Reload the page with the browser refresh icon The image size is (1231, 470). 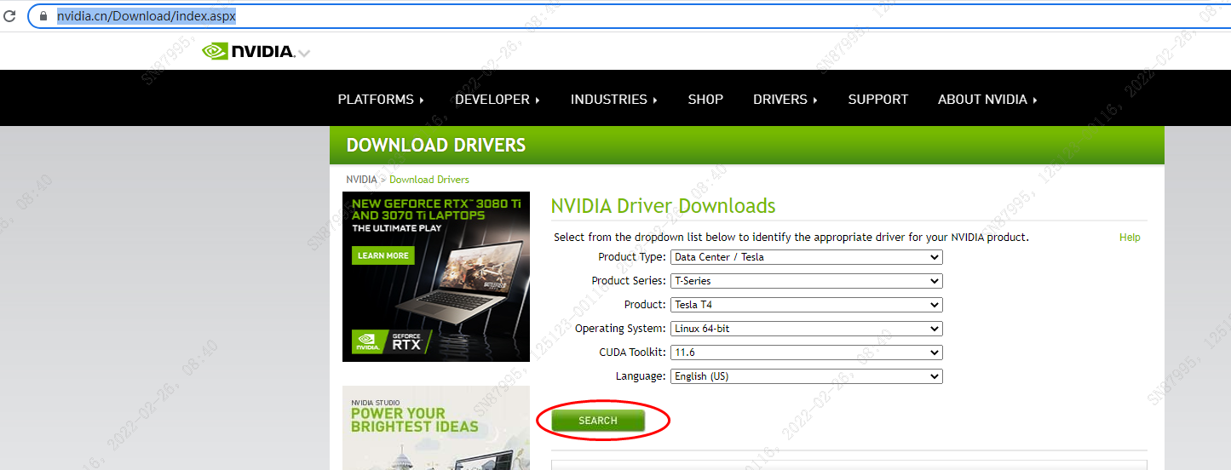10,16
